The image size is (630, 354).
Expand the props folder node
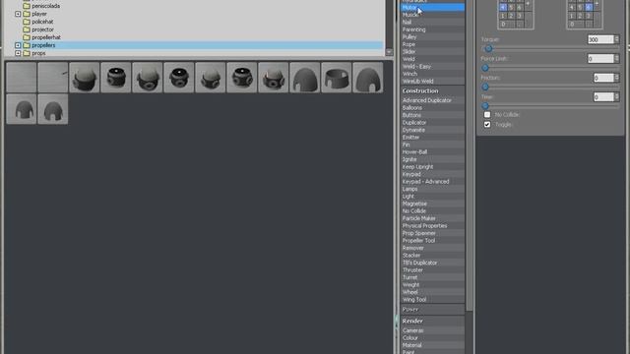[x=18, y=53]
